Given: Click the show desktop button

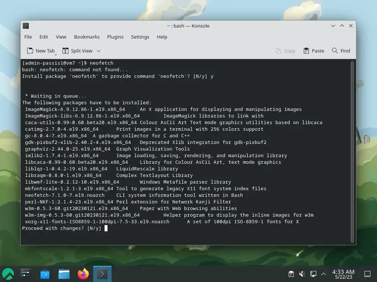Looking at the screenshot, I should coord(367,274).
